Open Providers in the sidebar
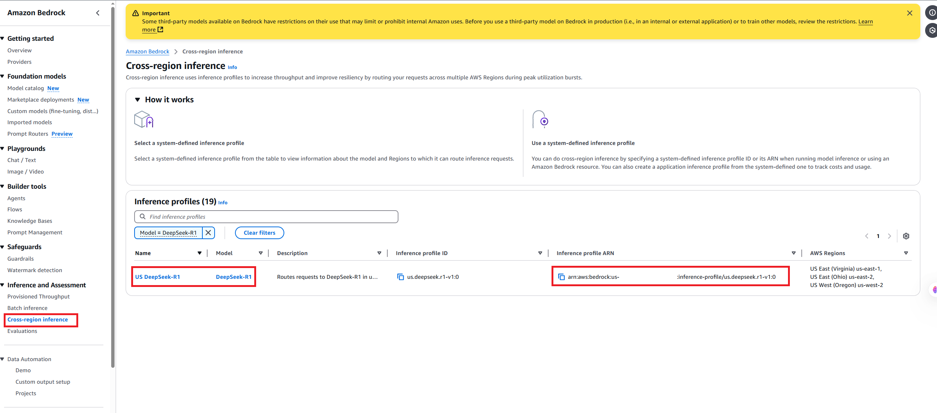This screenshot has height=413, width=937. tap(19, 62)
